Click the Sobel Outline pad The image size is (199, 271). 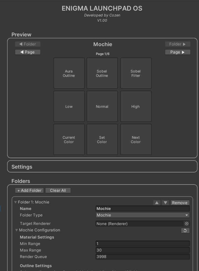tap(102, 73)
